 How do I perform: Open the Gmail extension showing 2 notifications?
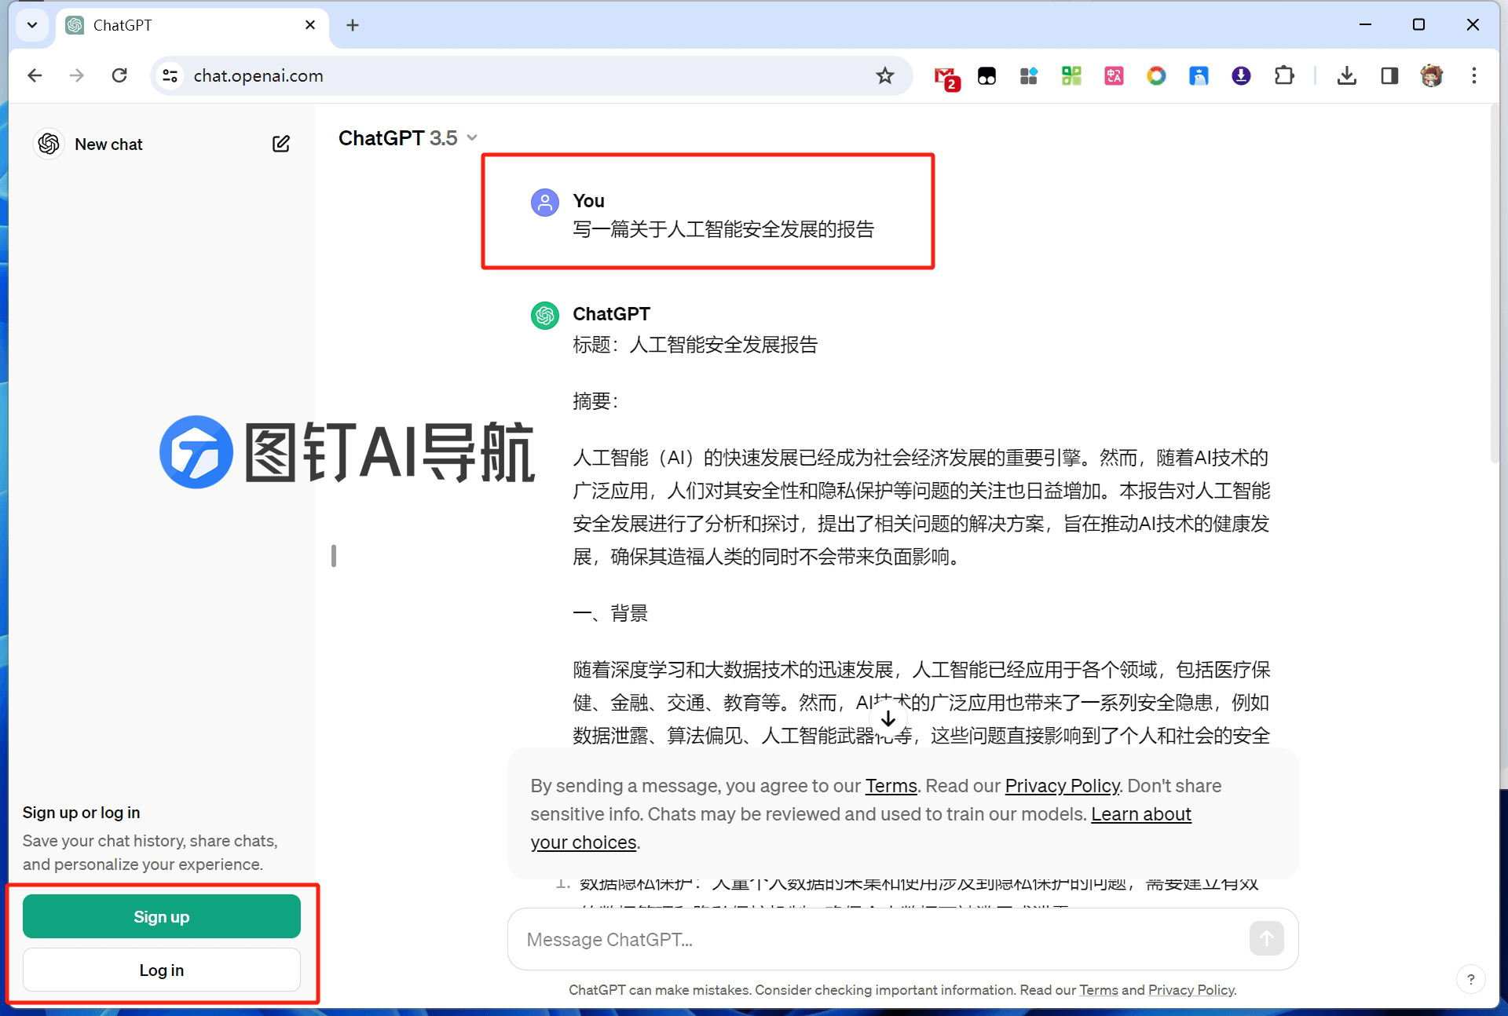click(946, 75)
